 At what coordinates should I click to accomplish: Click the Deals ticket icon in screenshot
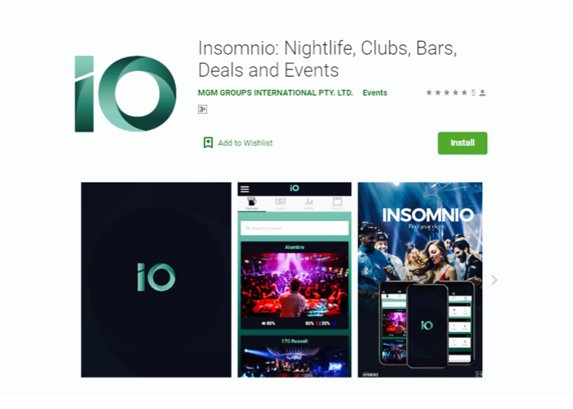coord(280,201)
